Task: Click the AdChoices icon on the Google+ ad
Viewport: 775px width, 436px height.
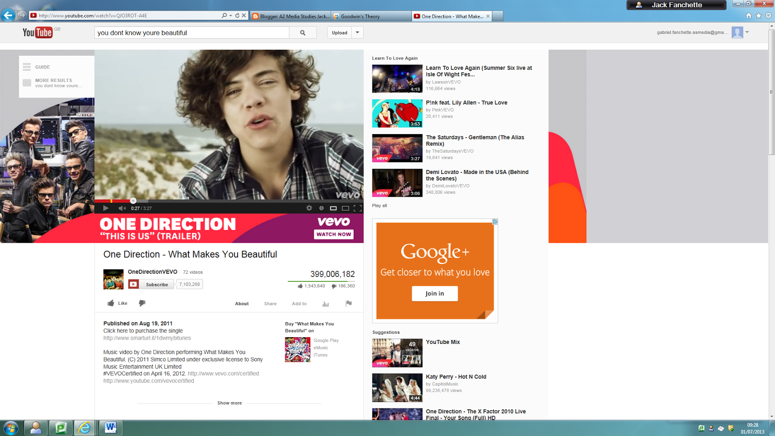Action: [495, 221]
